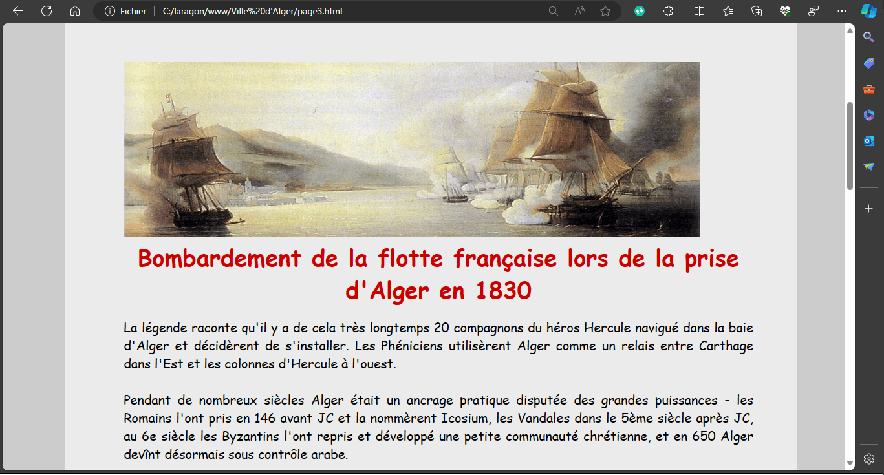Image resolution: width=884 pixels, height=475 pixels.
Task: Open the green circular extension icon
Action: pos(640,11)
